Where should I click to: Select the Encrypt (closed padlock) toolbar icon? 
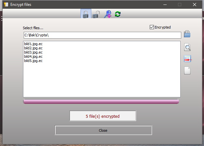pyautogui.click(x=86, y=14)
